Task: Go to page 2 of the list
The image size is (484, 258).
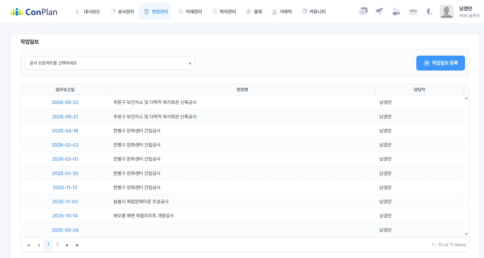Action: coord(57,245)
